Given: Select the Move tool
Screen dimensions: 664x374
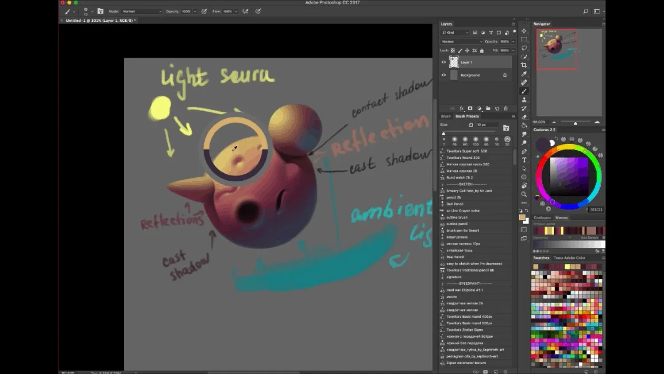Looking at the screenshot, I should pyautogui.click(x=524, y=31).
